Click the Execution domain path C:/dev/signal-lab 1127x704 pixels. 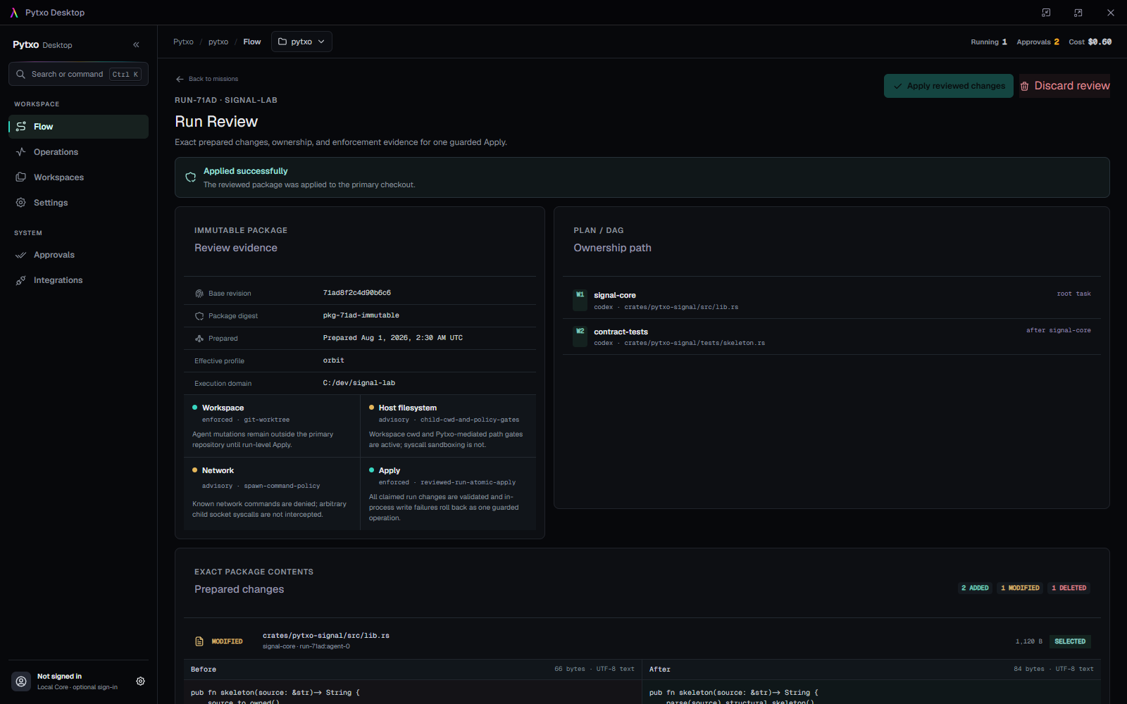(359, 383)
